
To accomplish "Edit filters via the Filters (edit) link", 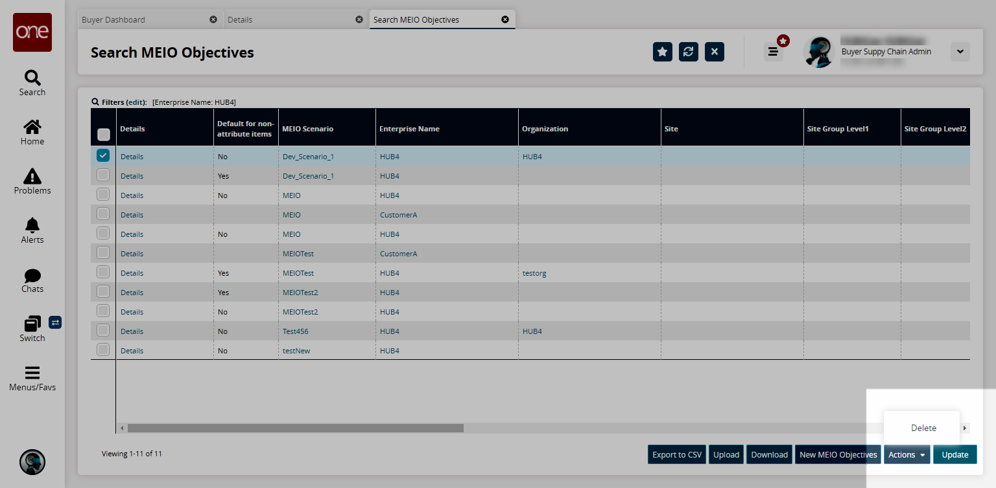I will tap(136, 102).
